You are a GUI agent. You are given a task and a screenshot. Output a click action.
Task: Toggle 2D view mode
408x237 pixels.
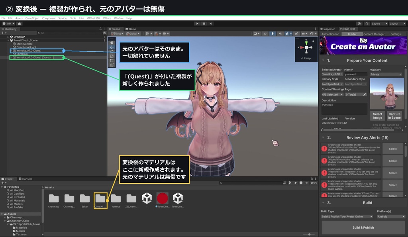(265, 33)
